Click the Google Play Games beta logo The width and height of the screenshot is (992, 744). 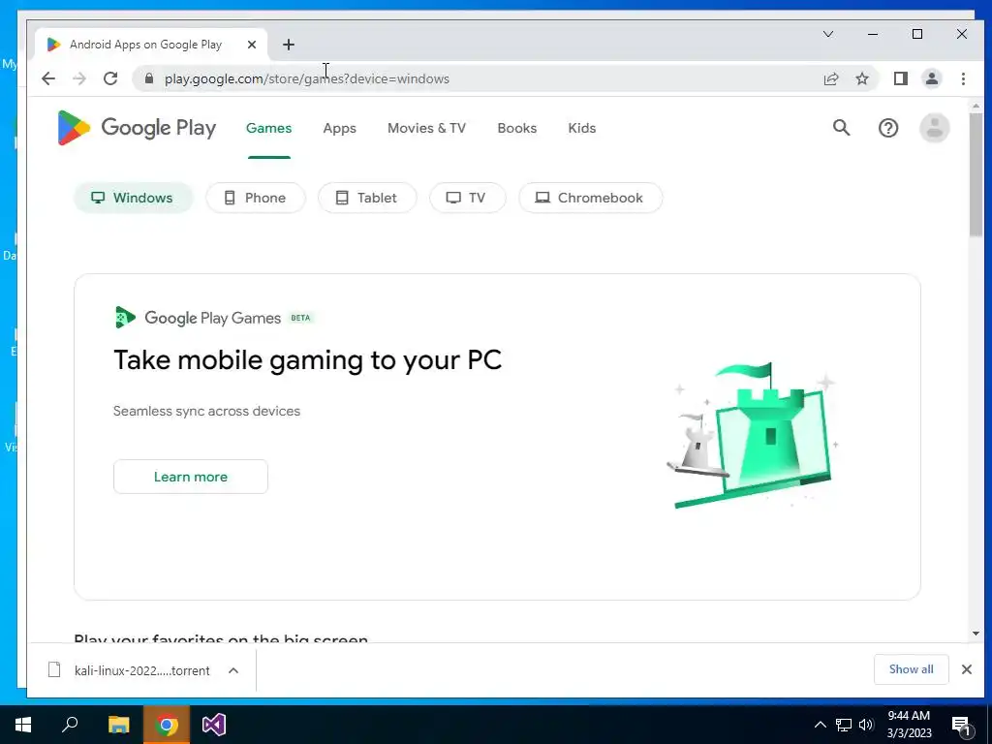tap(214, 318)
